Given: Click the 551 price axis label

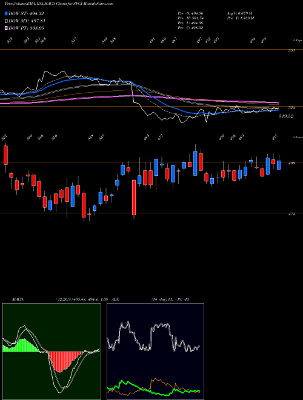Looking at the screenshot, I should coord(291,50).
